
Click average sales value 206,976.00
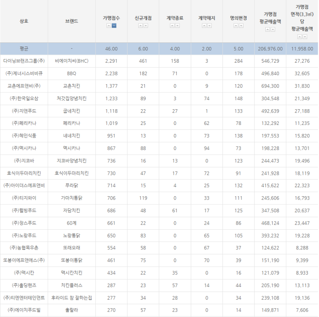270,49
